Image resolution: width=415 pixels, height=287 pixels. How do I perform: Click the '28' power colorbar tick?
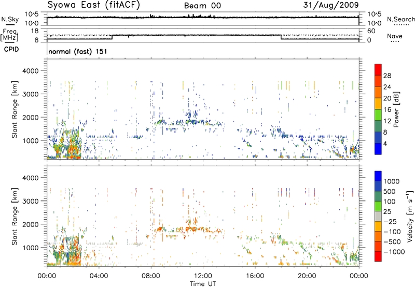(x=387, y=76)
